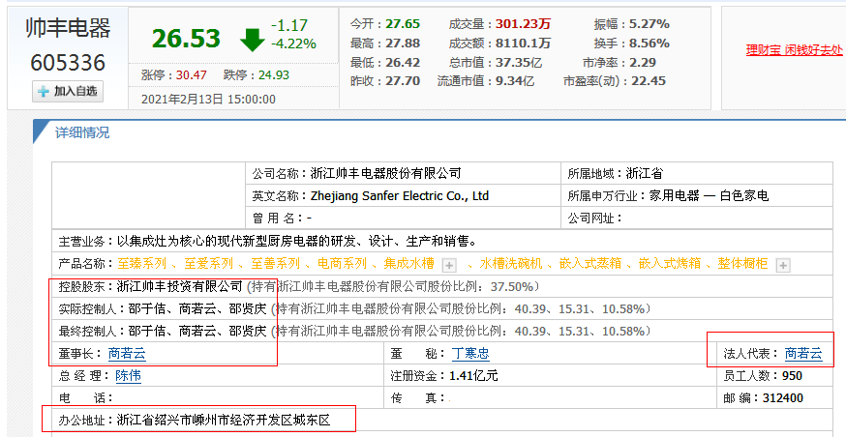Click 所属地域 value 浙江省
This screenshot has width=846, height=437.
coord(645,173)
